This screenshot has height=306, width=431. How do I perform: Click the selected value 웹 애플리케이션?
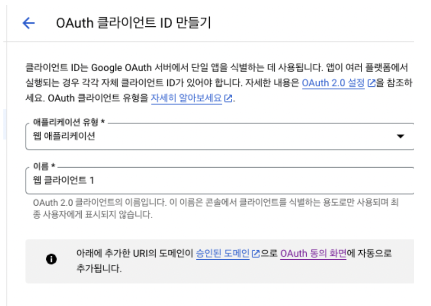(64, 136)
